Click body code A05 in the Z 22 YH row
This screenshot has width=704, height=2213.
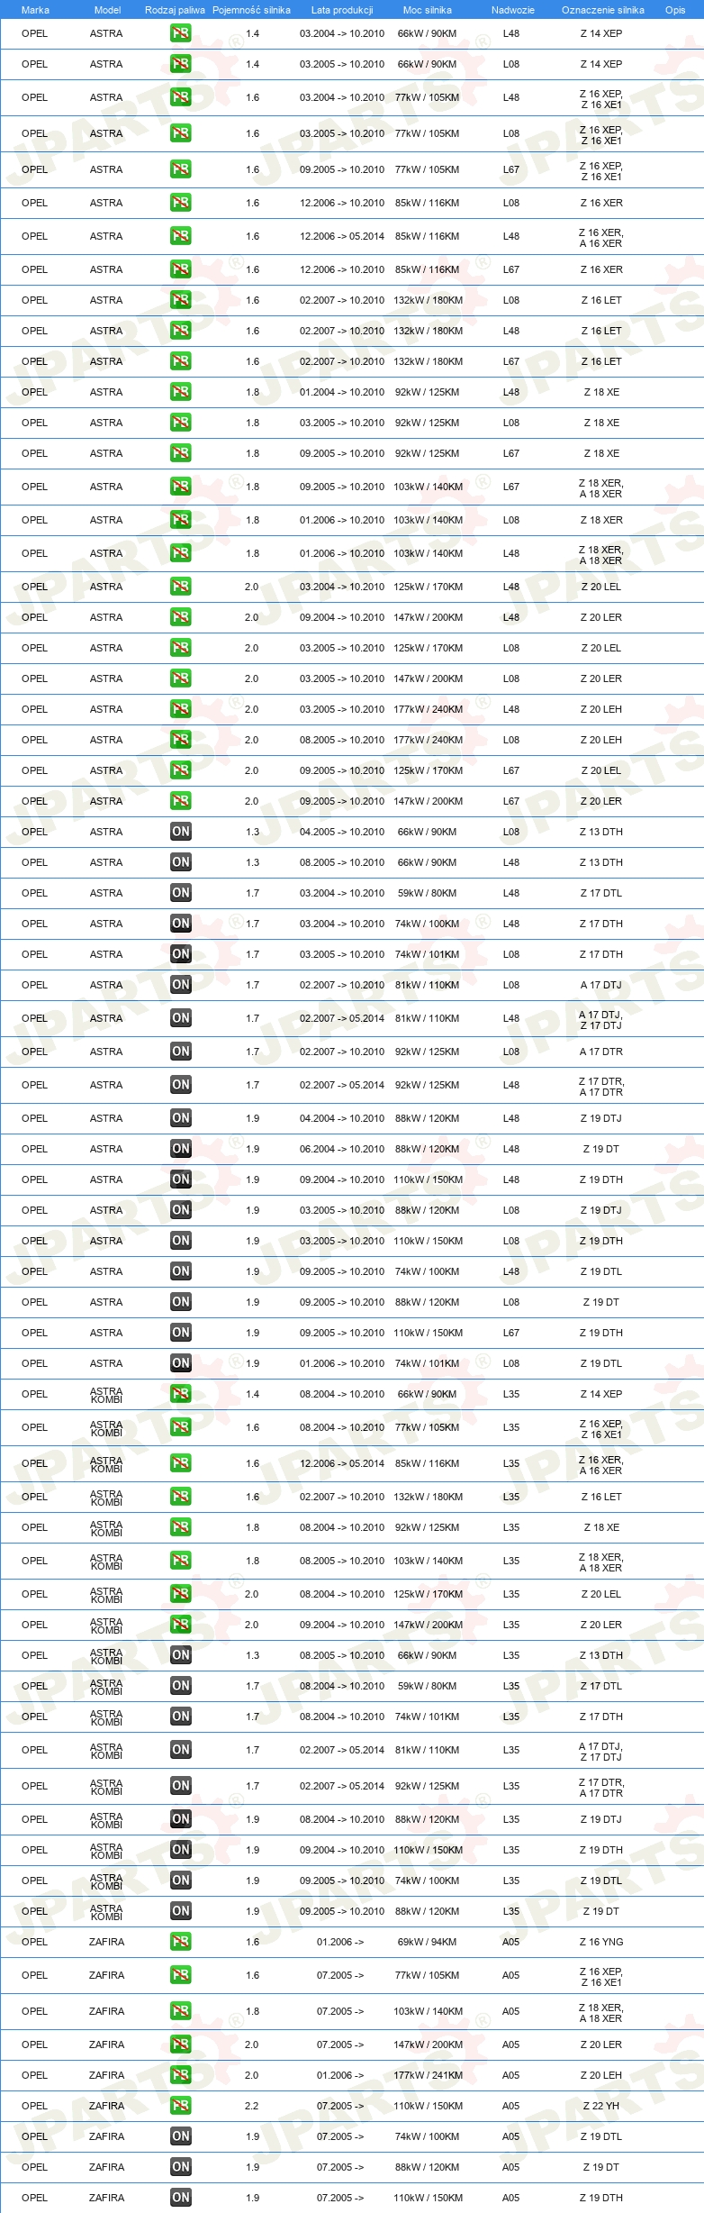click(x=511, y=2106)
